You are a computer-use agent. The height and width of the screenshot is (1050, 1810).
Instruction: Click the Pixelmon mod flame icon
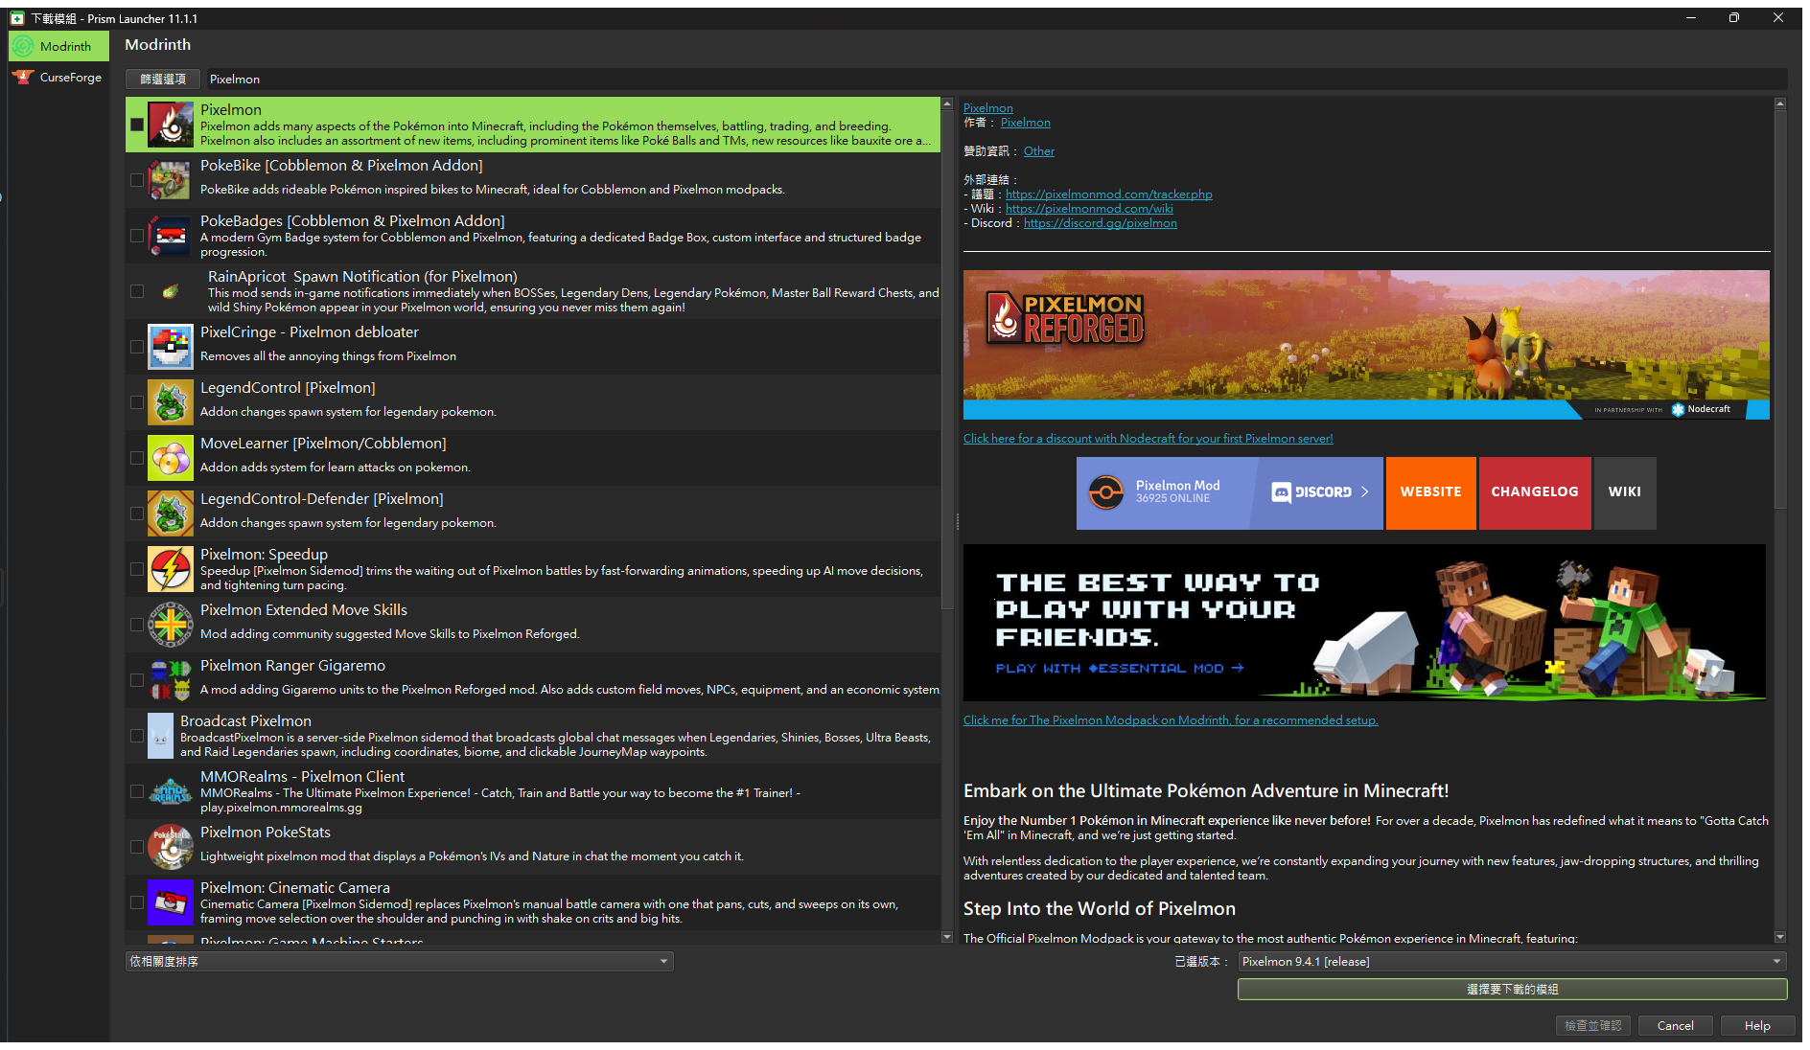pos(171,125)
